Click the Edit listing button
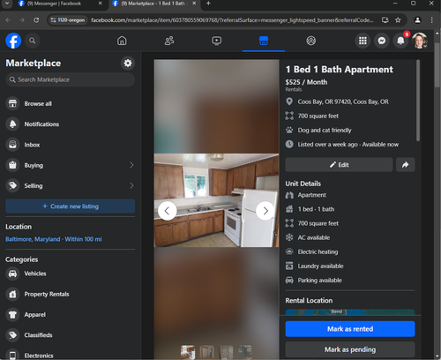The width and height of the screenshot is (441, 360). tap(339, 165)
